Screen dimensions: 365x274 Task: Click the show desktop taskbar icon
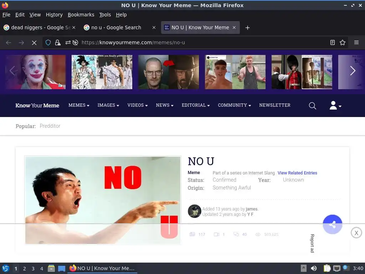(61, 268)
